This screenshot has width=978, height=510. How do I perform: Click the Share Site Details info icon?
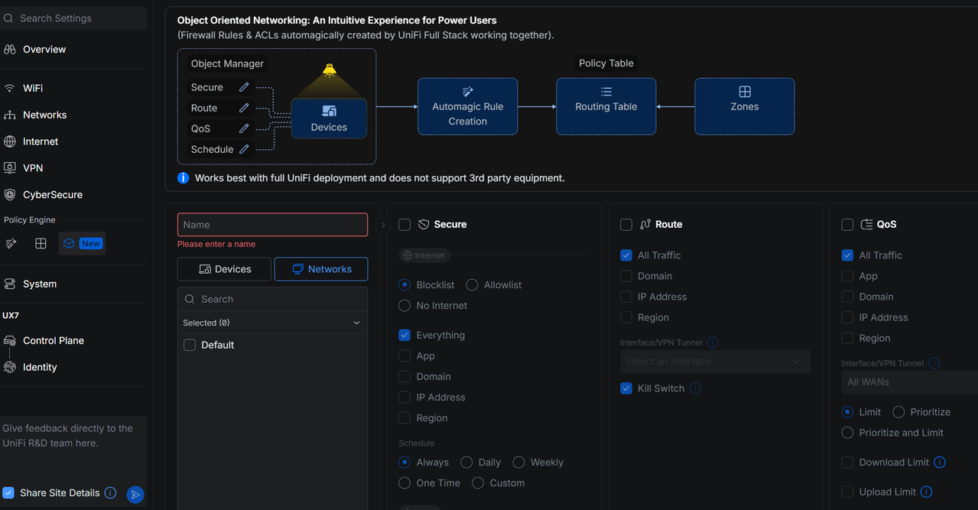point(110,493)
